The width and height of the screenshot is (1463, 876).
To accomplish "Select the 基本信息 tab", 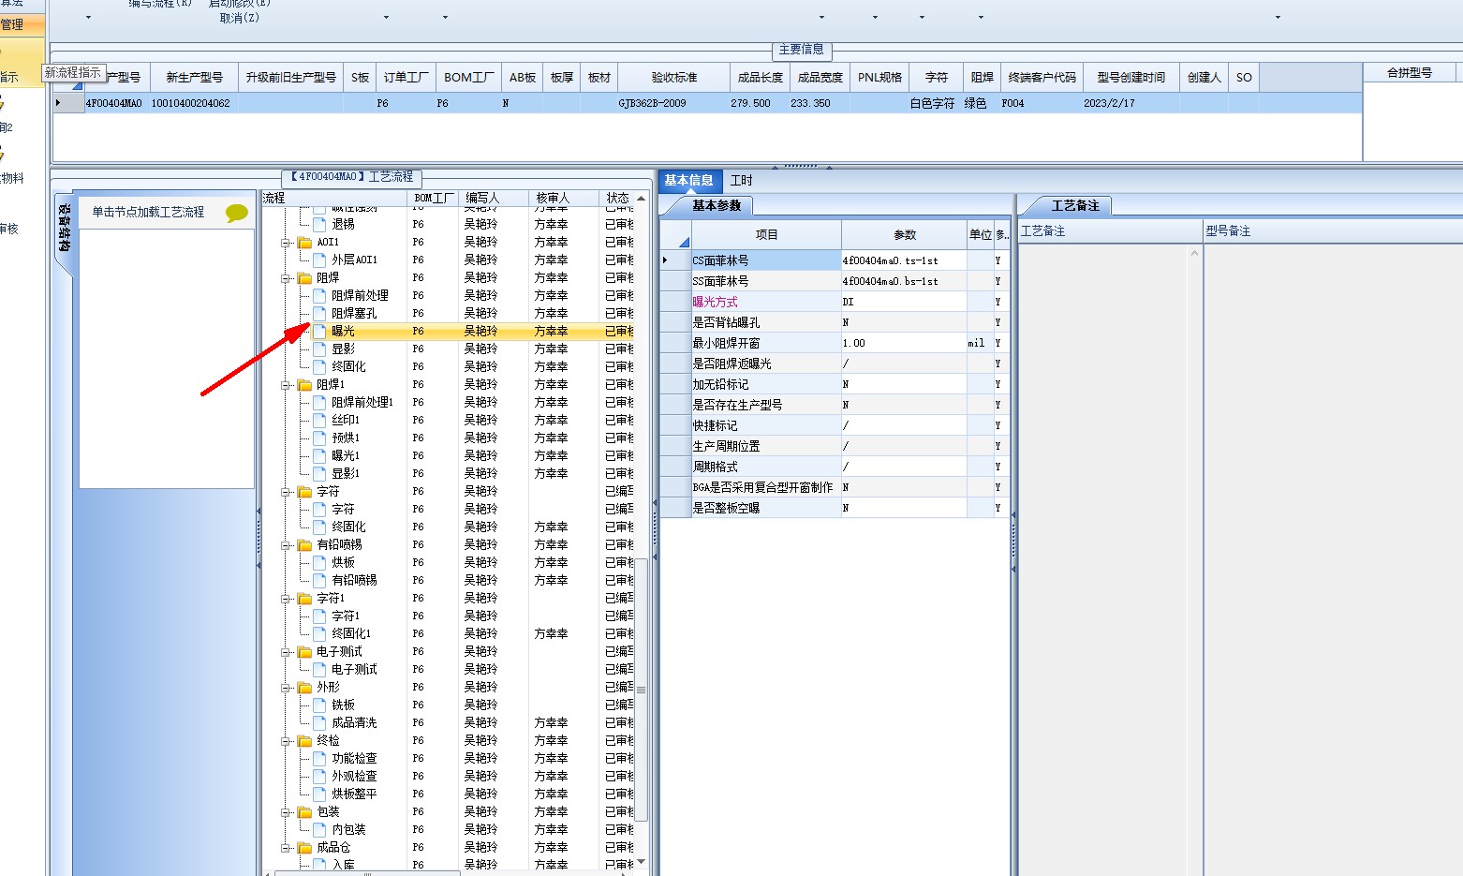I will tap(688, 181).
